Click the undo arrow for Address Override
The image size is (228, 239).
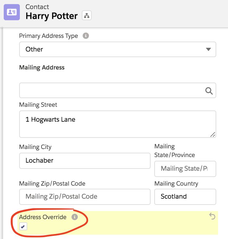pyautogui.click(x=212, y=216)
